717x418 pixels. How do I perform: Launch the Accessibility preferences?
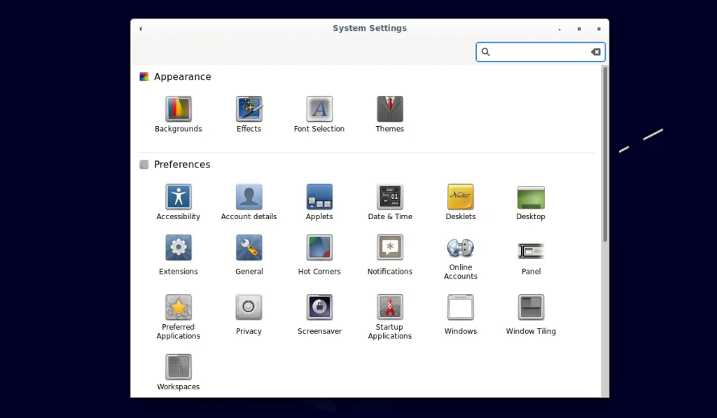click(x=179, y=197)
